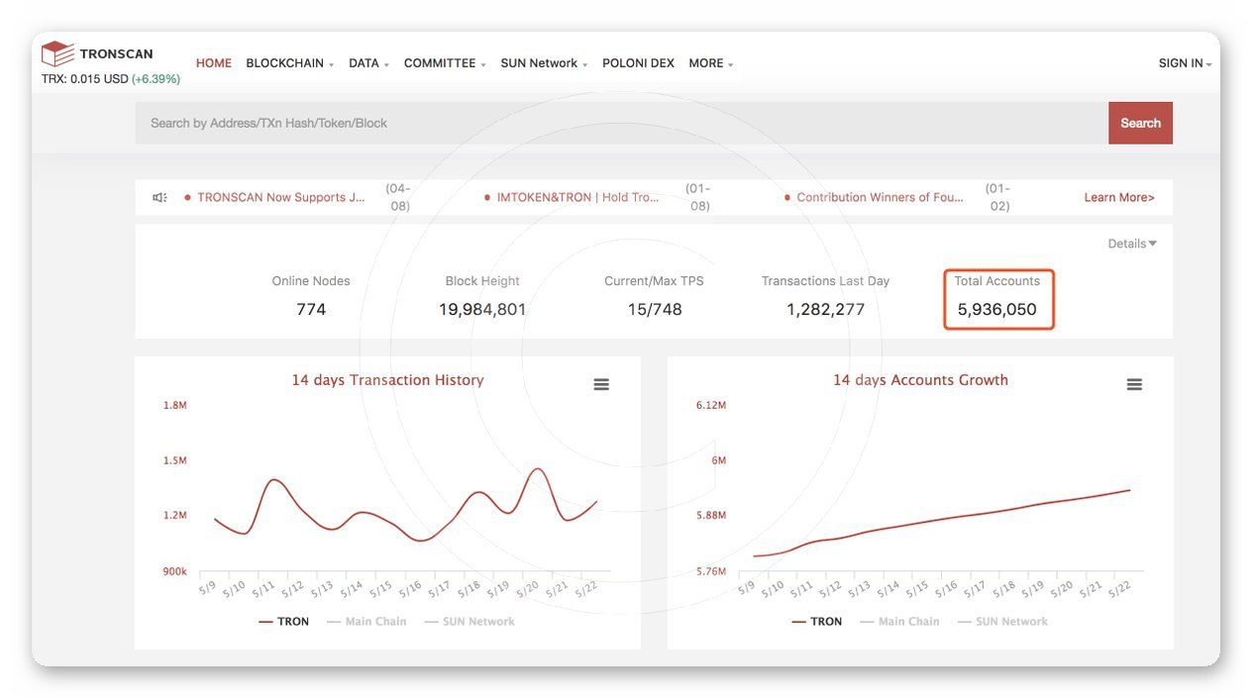Click the Transactions Last Day label
This screenshot has width=1252, height=698.
coord(825,281)
